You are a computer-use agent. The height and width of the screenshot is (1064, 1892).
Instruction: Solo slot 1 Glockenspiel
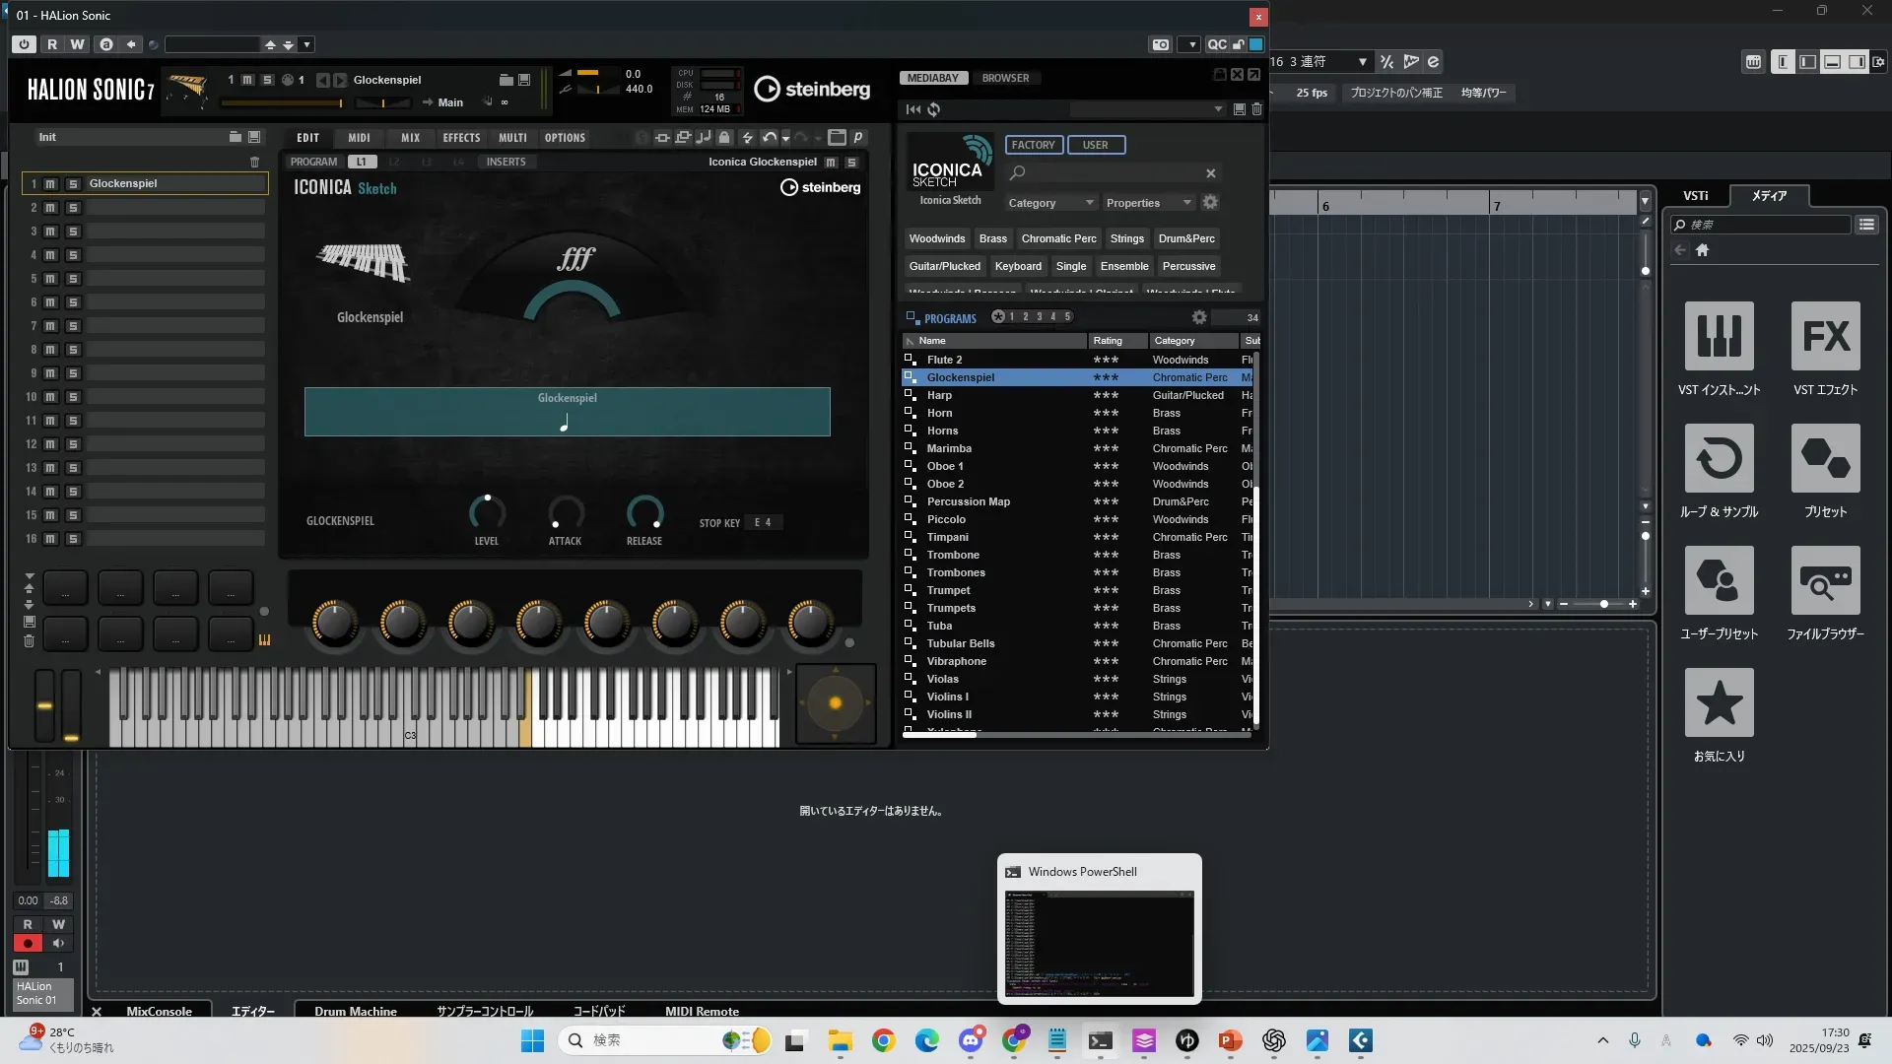[73, 184]
